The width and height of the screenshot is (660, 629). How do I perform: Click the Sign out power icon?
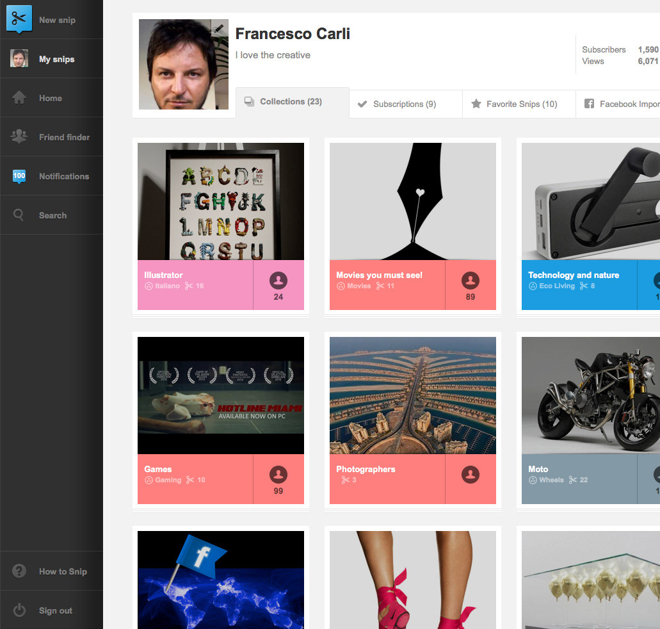[x=19, y=610]
